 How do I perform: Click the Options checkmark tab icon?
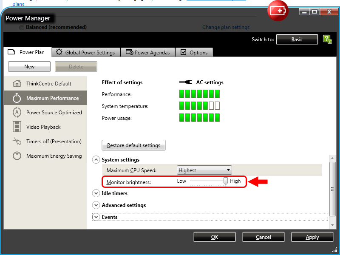tap(184, 52)
